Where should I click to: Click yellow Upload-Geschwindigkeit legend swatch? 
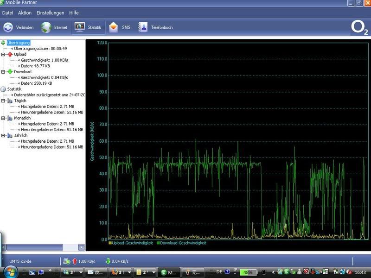pos(110,243)
